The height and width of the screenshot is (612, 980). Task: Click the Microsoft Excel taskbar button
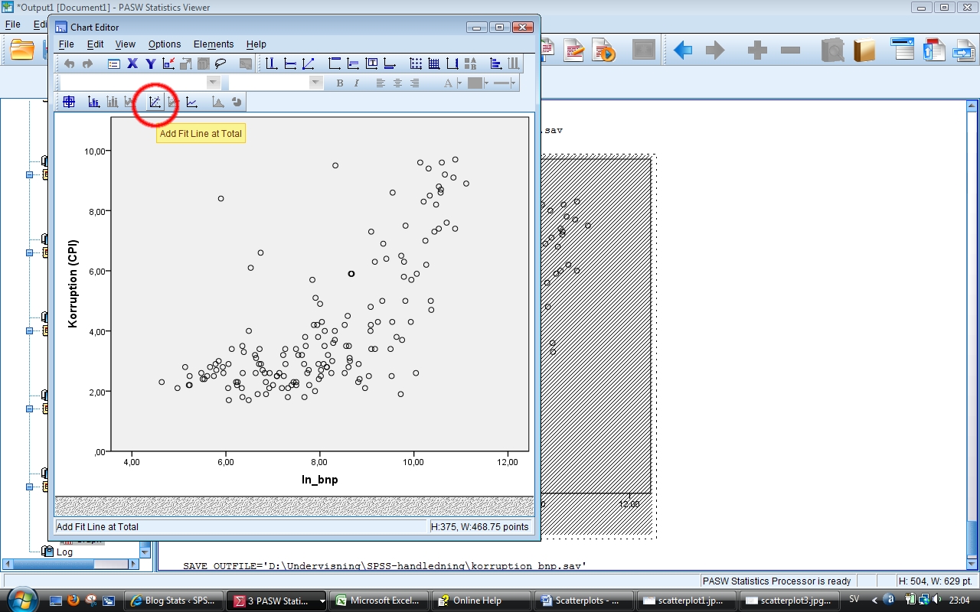pyautogui.click(x=379, y=600)
